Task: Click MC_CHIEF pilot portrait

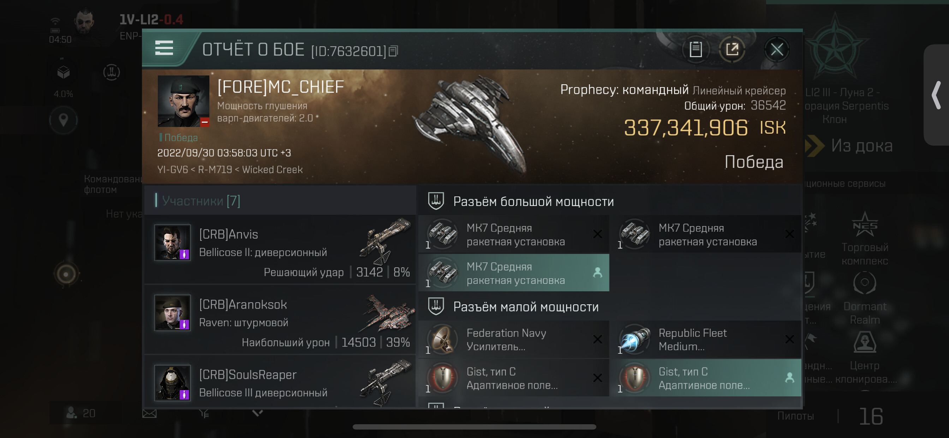Action: [x=184, y=101]
